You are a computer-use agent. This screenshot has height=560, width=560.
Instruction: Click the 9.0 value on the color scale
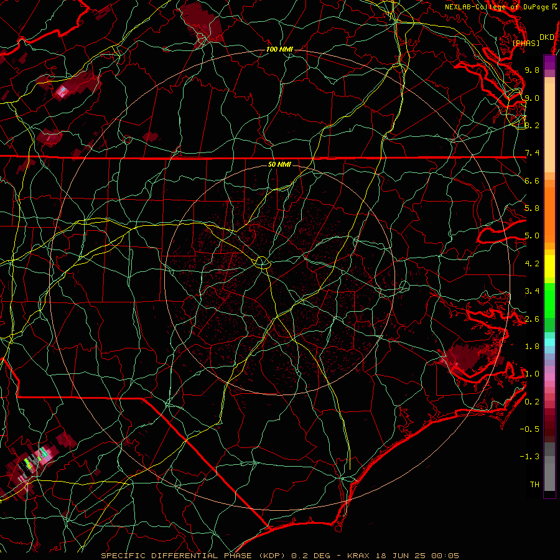(x=532, y=98)
